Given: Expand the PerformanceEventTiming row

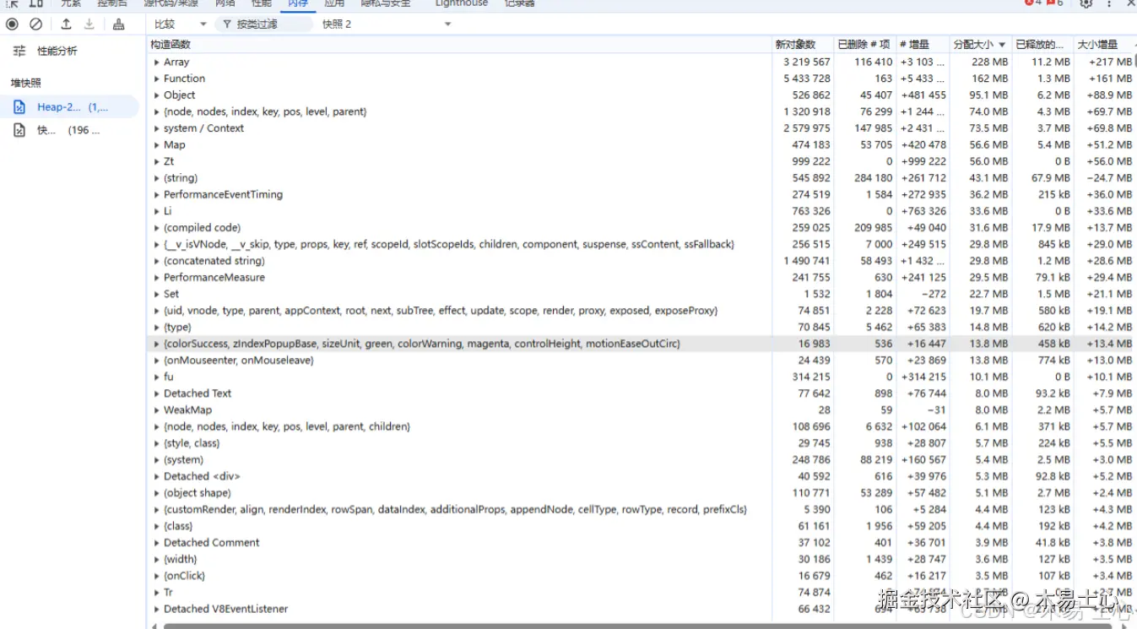Looking at the screenshot, I should pyautogui.click(x=157, y=195).
